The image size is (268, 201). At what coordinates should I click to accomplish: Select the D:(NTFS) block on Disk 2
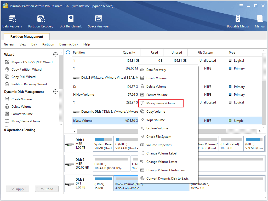(x=112, y=163)
